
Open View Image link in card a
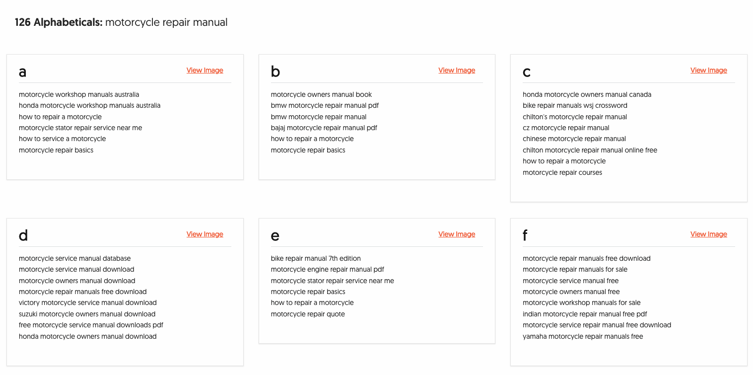click(205, 71)
